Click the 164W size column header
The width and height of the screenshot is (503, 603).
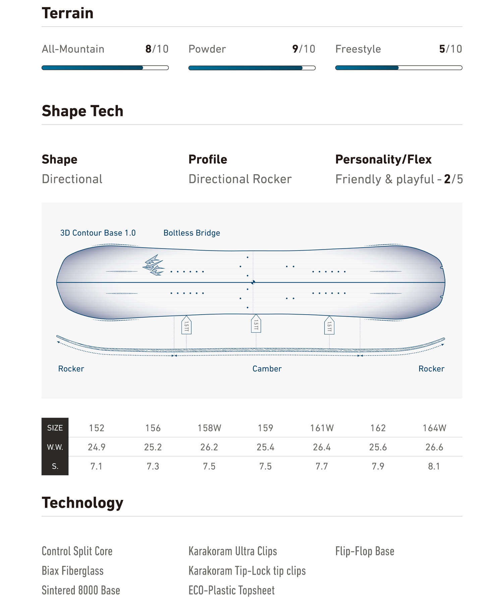[434, 428]
